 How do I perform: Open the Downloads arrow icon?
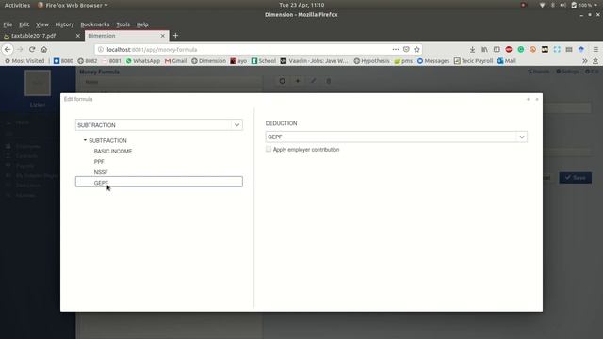coord(472,49)
